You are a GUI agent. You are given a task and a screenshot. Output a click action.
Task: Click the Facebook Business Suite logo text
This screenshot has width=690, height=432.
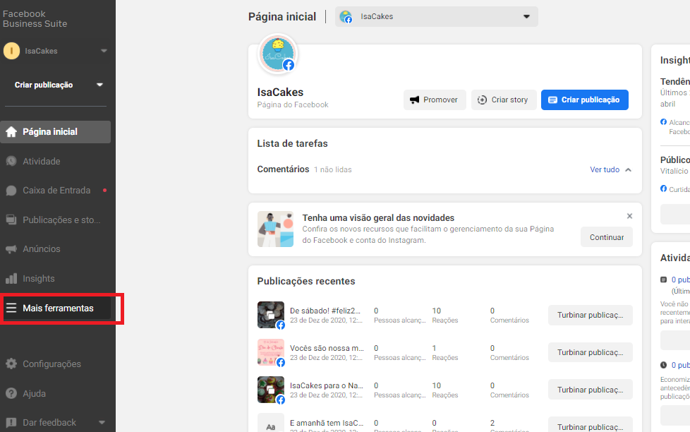[x=35, y=18]
